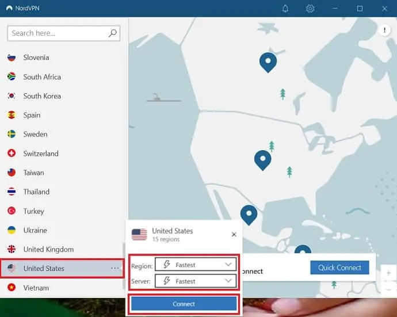
Task: Select the Mexico map pin
Action: (x=249, y=215)
